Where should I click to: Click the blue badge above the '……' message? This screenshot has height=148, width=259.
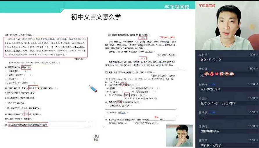click(x=212, y=112)
